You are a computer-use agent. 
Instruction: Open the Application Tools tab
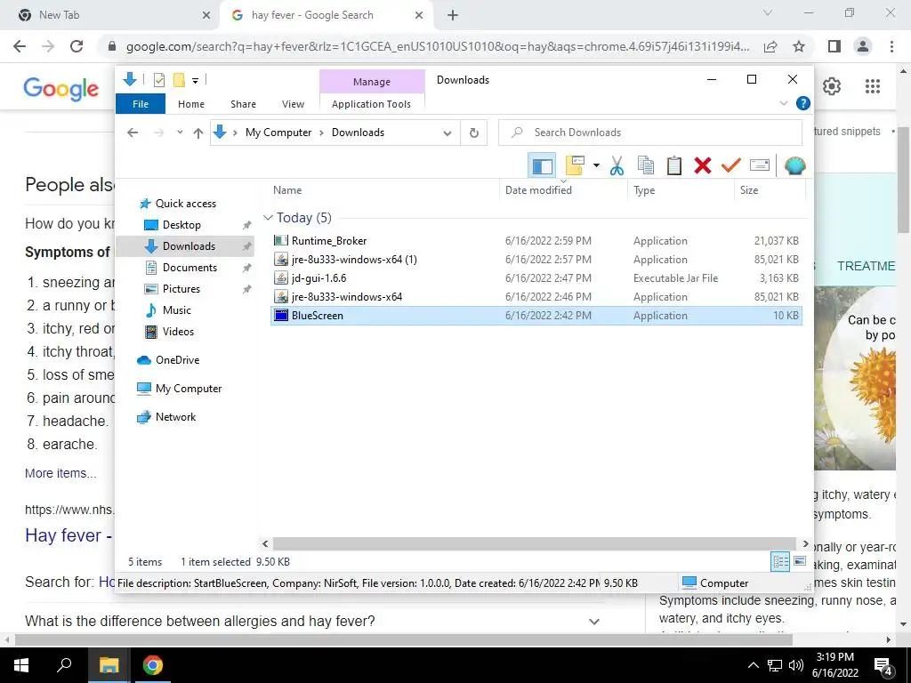point(371,104)
